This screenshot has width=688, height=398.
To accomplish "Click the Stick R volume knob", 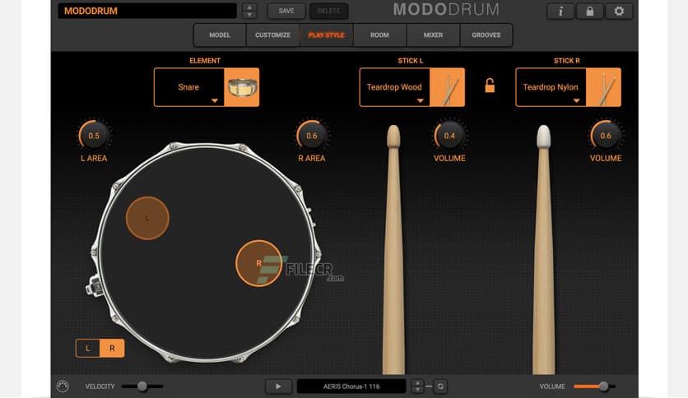I will [x=606, y=136].
